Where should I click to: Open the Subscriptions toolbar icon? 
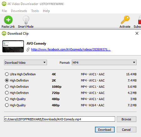point(139,20)
